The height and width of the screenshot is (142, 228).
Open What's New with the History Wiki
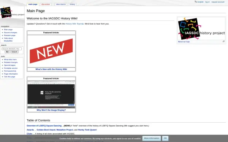51,69
